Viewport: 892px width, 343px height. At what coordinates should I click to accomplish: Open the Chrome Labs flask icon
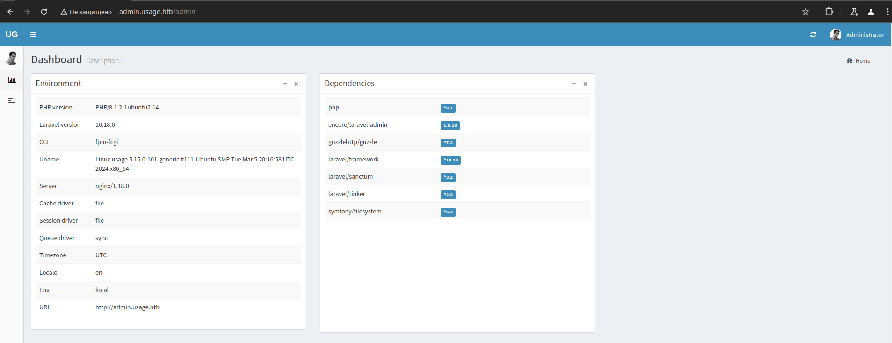854,12
